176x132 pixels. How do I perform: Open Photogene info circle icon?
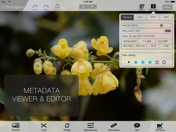click(3, 7)
